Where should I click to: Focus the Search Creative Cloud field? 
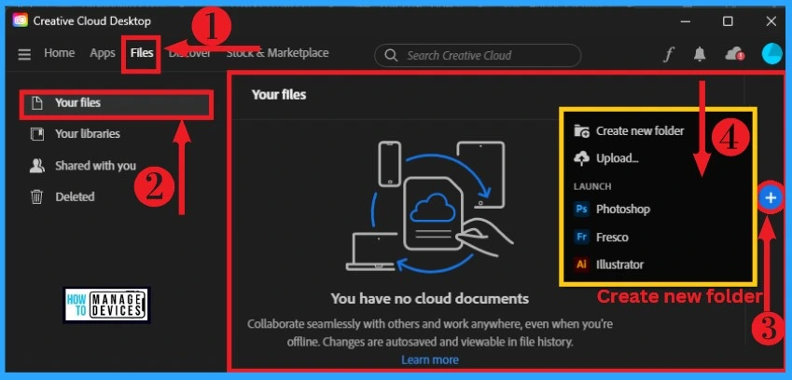click(478, 56)
